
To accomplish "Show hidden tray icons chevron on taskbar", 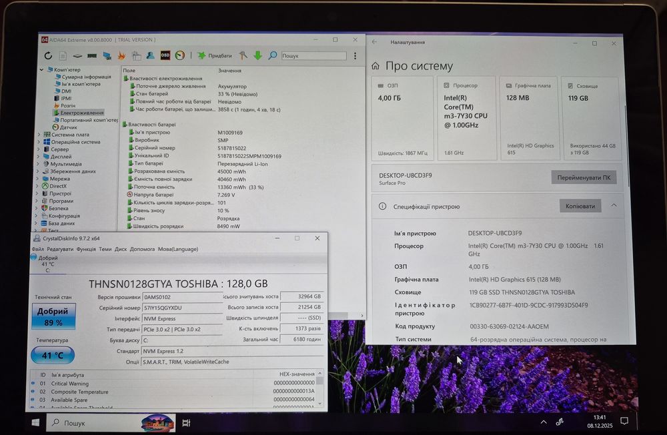I will (x=544, y=422).
